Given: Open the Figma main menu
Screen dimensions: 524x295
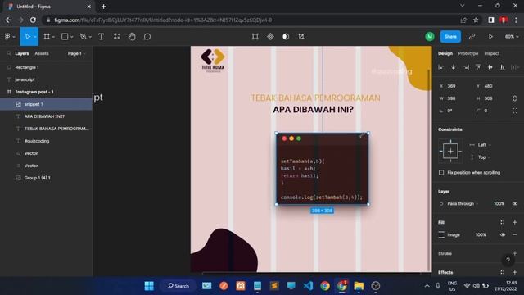Looking at the screenshot, I should [x=7, y=36].
